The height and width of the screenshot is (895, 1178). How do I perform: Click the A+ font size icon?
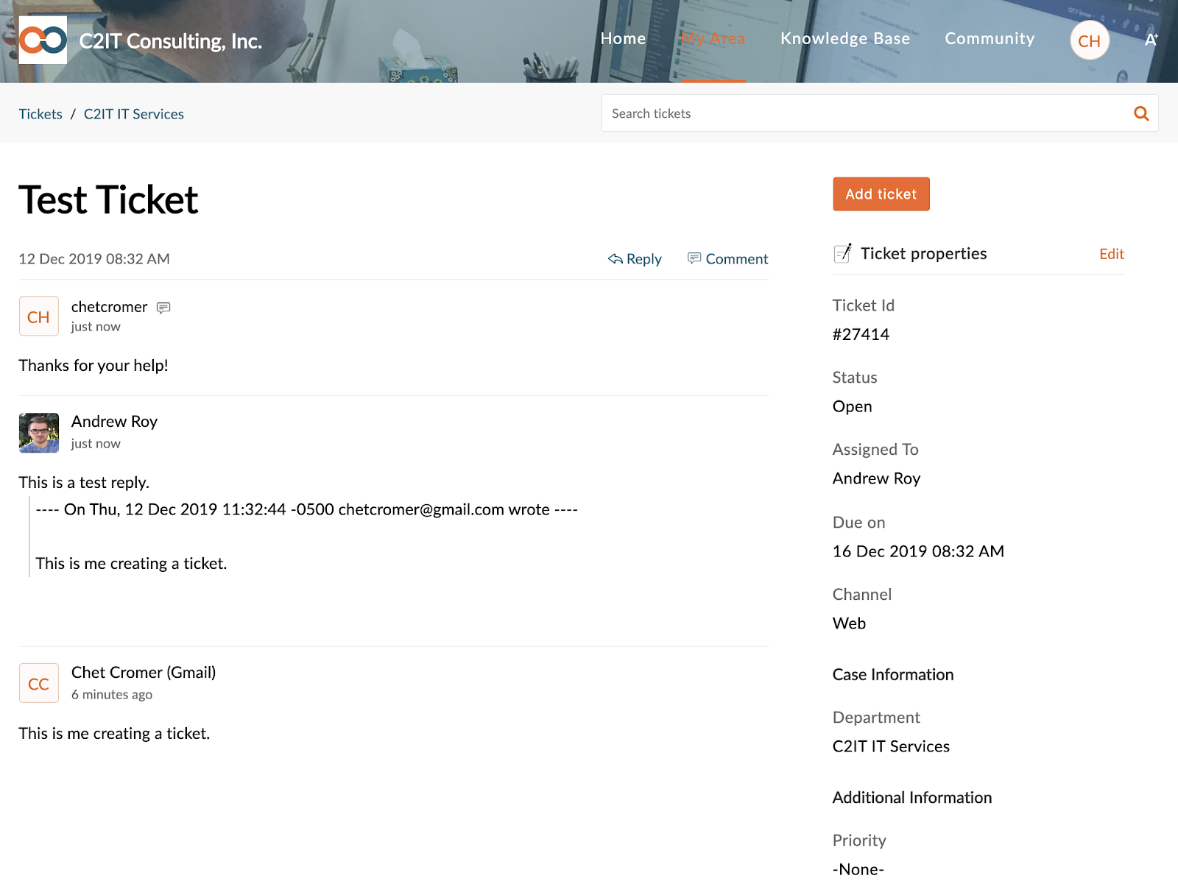click(1151, 40)
